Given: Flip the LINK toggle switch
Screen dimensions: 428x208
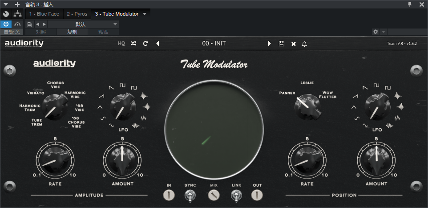Looking at the screenshot, I should pos(236,195).
